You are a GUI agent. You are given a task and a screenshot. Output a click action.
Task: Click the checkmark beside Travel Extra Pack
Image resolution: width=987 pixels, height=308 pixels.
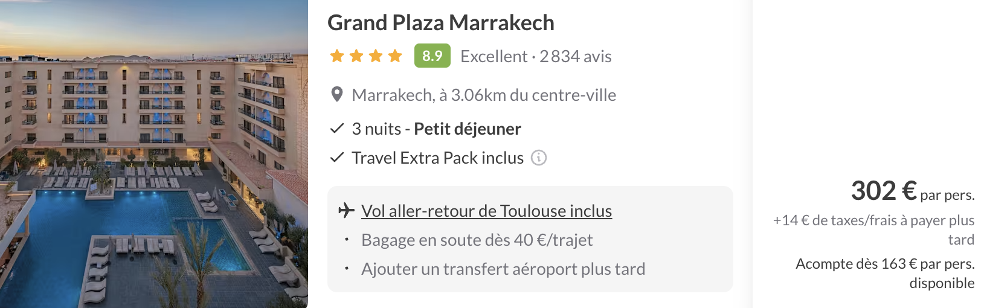[337, 158]
